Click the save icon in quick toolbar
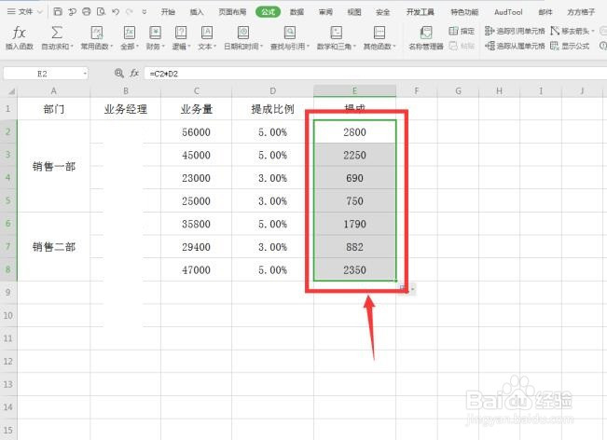Screen dimensions: 607x440 pos(58,11)
